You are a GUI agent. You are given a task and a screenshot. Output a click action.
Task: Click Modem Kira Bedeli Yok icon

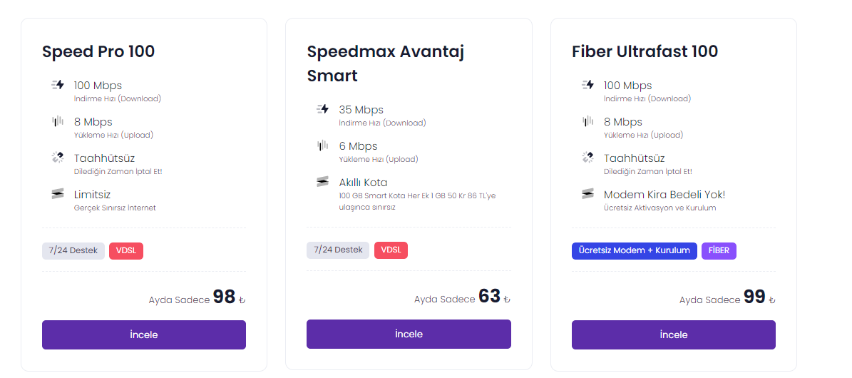coord(587,194)
